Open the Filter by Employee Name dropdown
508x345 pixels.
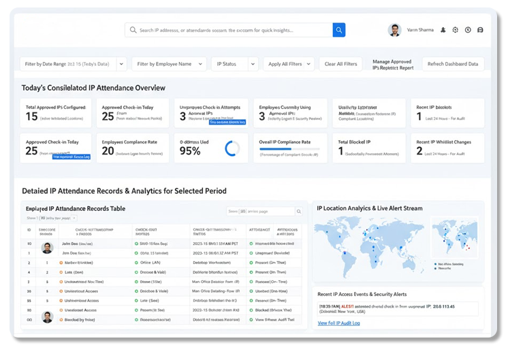click(x=200, y=64)
